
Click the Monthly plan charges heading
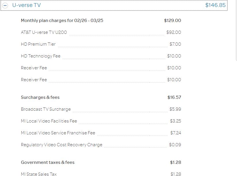[x=62, y=21]
